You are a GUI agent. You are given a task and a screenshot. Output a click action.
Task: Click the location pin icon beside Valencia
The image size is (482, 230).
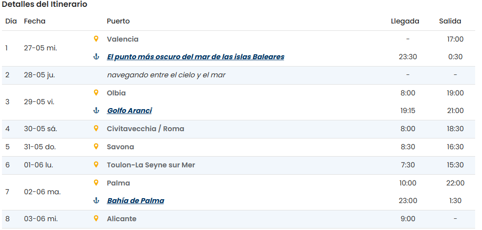(96, 39)
